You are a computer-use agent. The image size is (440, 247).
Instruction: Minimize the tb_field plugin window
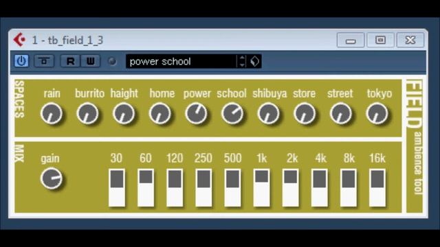[x=351, y=40]
